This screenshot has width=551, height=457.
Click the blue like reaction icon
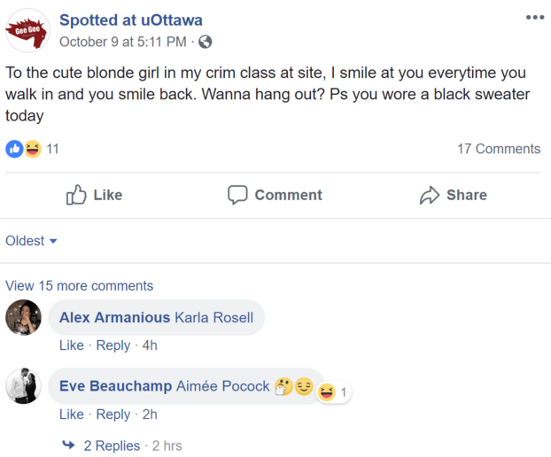pos(14,149)
